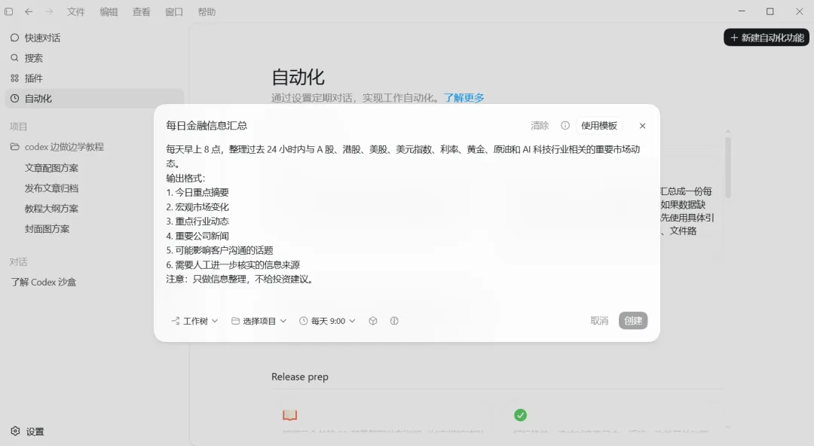Open 设置 at the sidebar bottom

(28, 432)
